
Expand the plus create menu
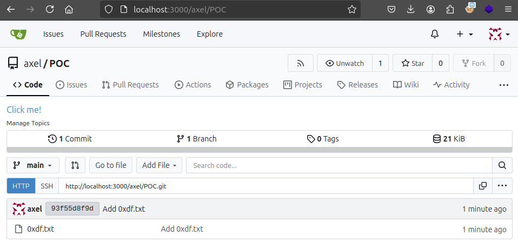464,34
